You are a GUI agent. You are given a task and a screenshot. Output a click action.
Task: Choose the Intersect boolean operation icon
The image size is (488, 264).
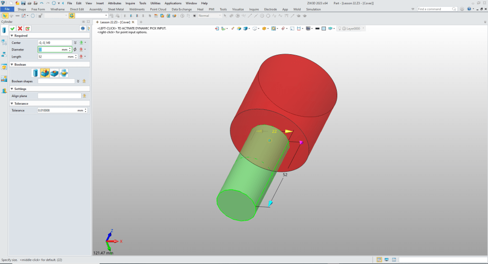[x=63, y=73]
